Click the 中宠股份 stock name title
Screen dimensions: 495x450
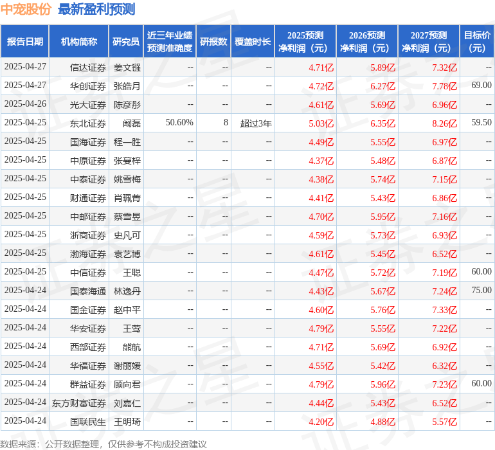click(26, 10)
